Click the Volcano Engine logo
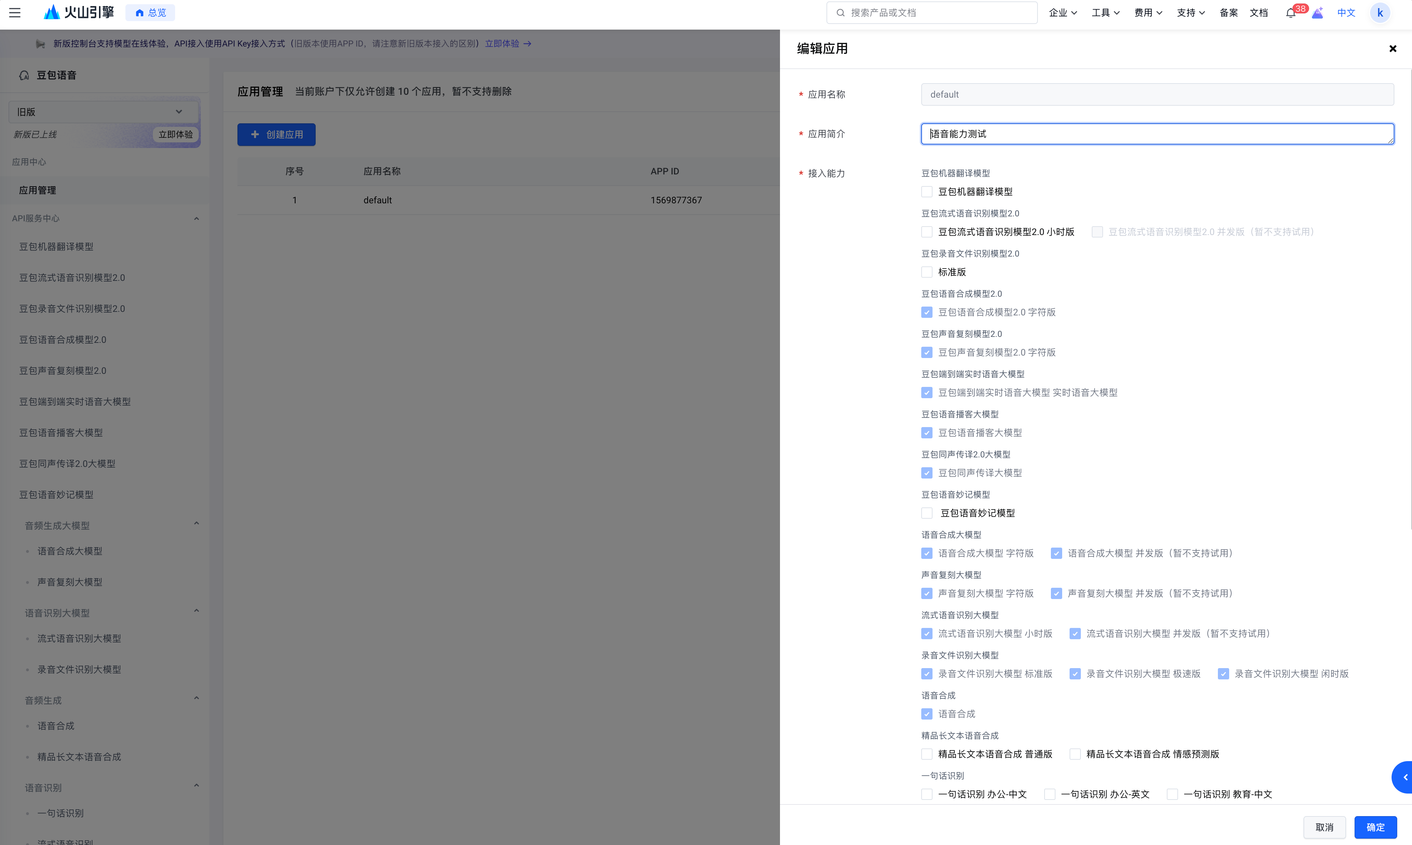The width and height of the screenshot is (1412, 845). [79, 13]
